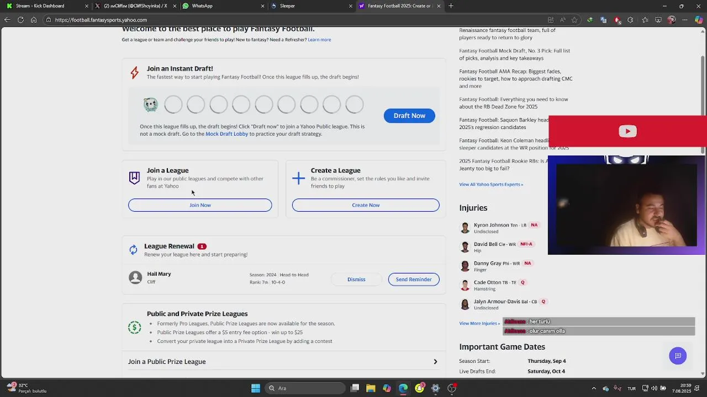Click the dollar Prize Leagues icon
The width and height of the screenshot is (707, 397).
click(134, 328)
